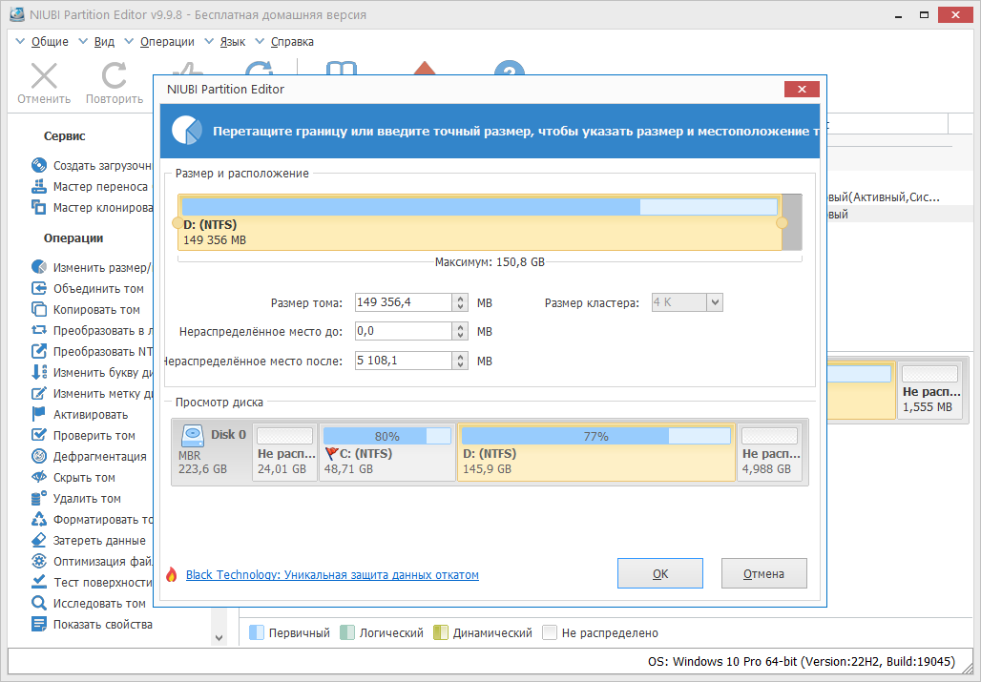Click the D: (NTFS) 149 356 MB partition bar
Image resolution: width=981 pixels, height=682 pixels.
click(480, 222)
